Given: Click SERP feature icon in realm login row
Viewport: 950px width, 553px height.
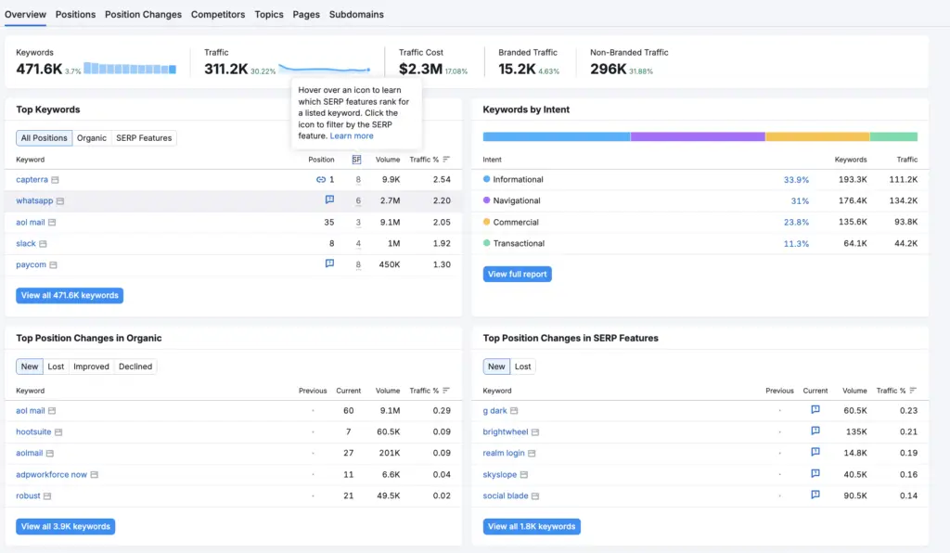Looking at the screenshot, I should point(815,452).
